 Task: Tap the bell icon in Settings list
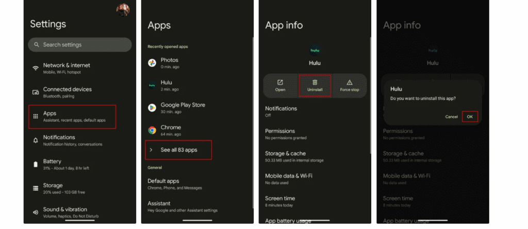[36, 140]
